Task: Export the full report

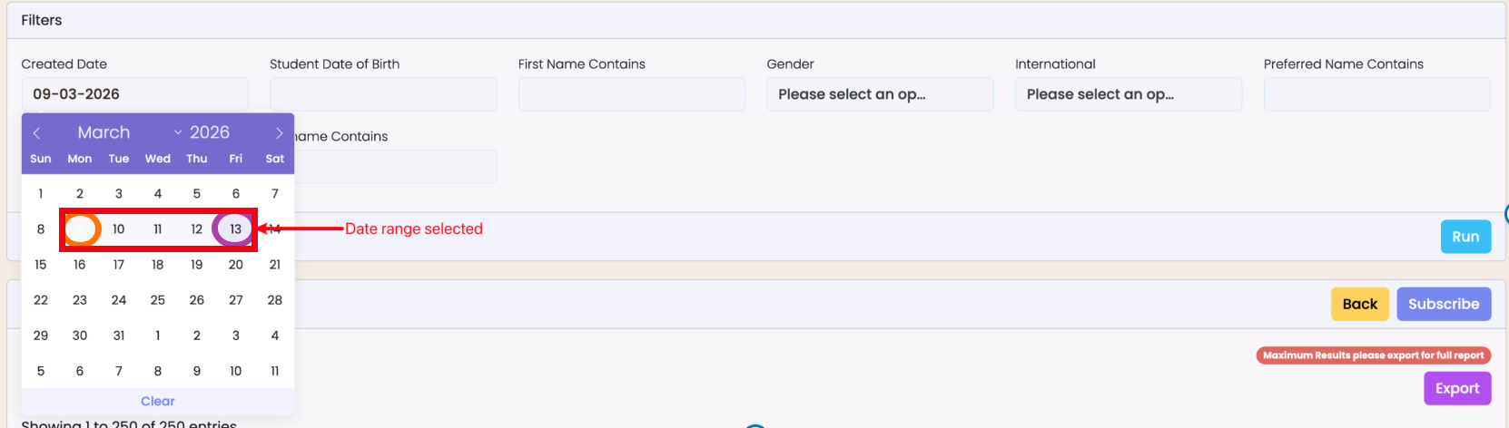Action: point(1456,389)
